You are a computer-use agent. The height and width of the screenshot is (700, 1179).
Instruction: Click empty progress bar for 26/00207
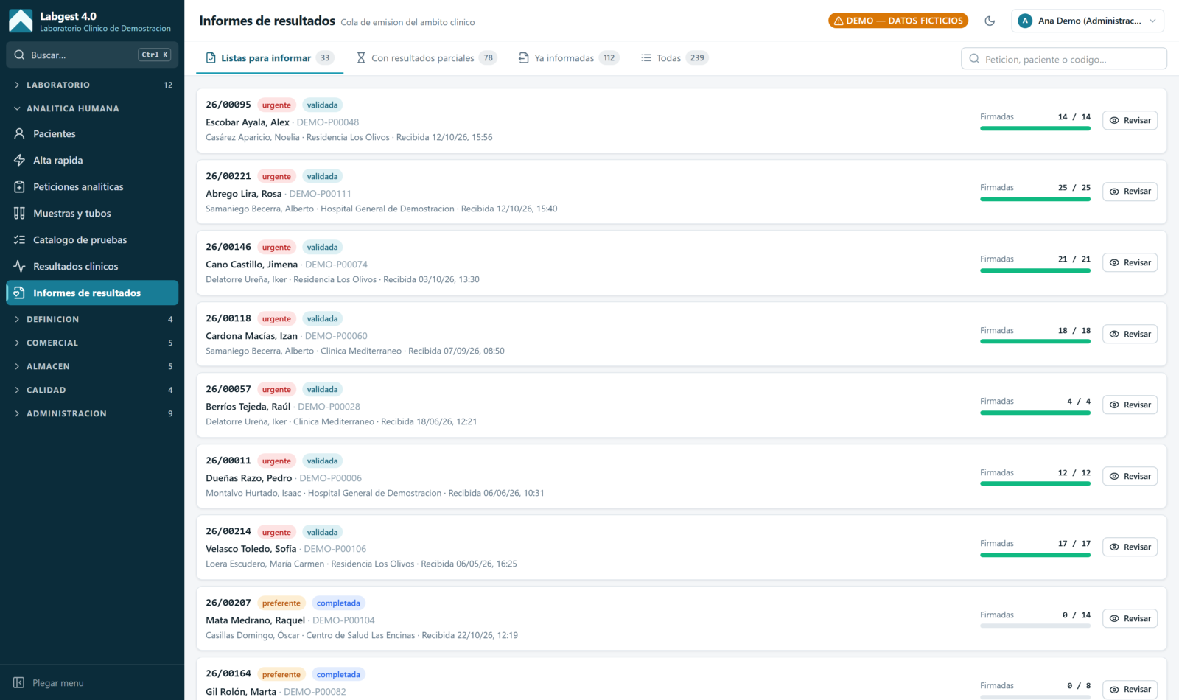(x=1035, y=626)
